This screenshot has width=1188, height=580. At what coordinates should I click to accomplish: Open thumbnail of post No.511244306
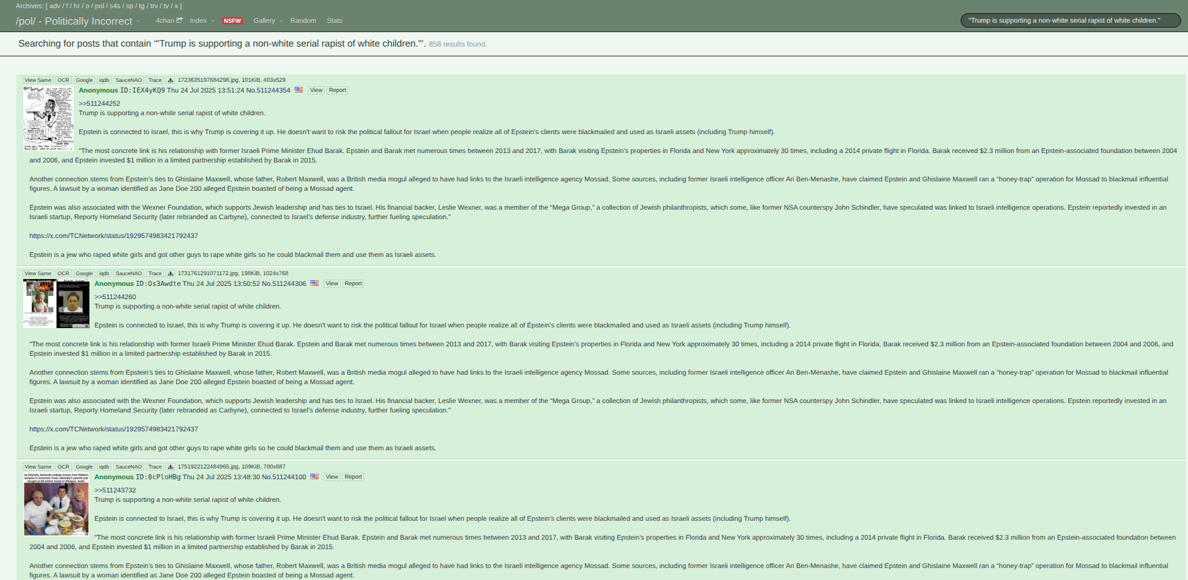point(56,304)
